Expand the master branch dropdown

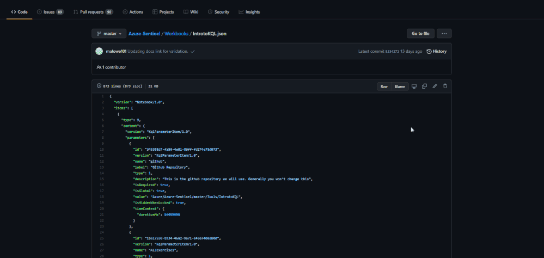coord(109,34)
